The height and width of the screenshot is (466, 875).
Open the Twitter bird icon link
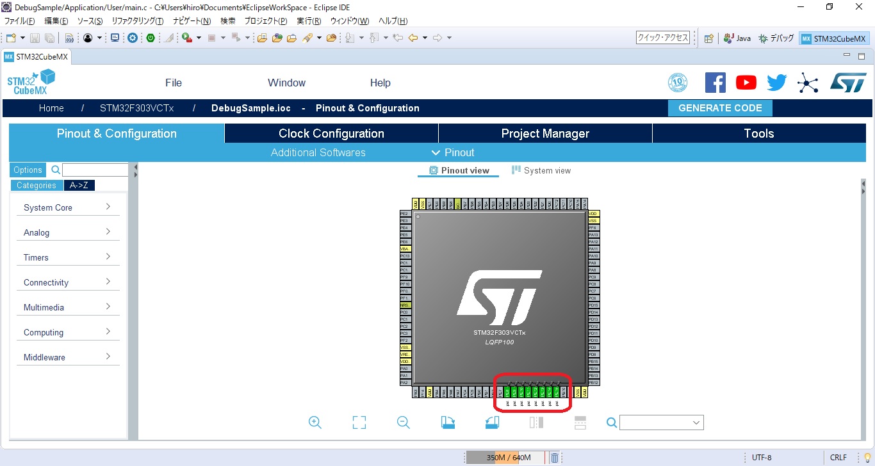777,83
